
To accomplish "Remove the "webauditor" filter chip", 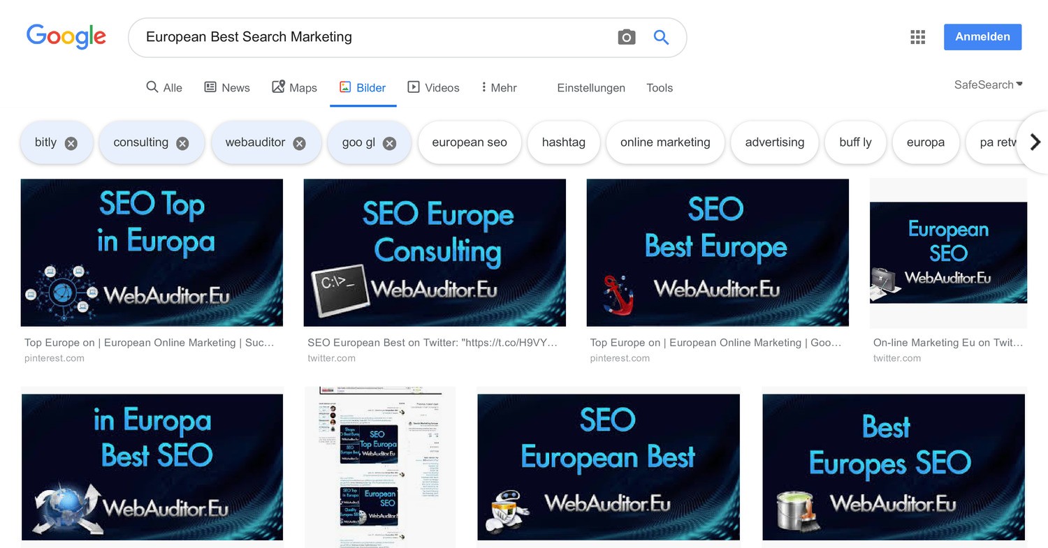I will click(x=299, y=142).
